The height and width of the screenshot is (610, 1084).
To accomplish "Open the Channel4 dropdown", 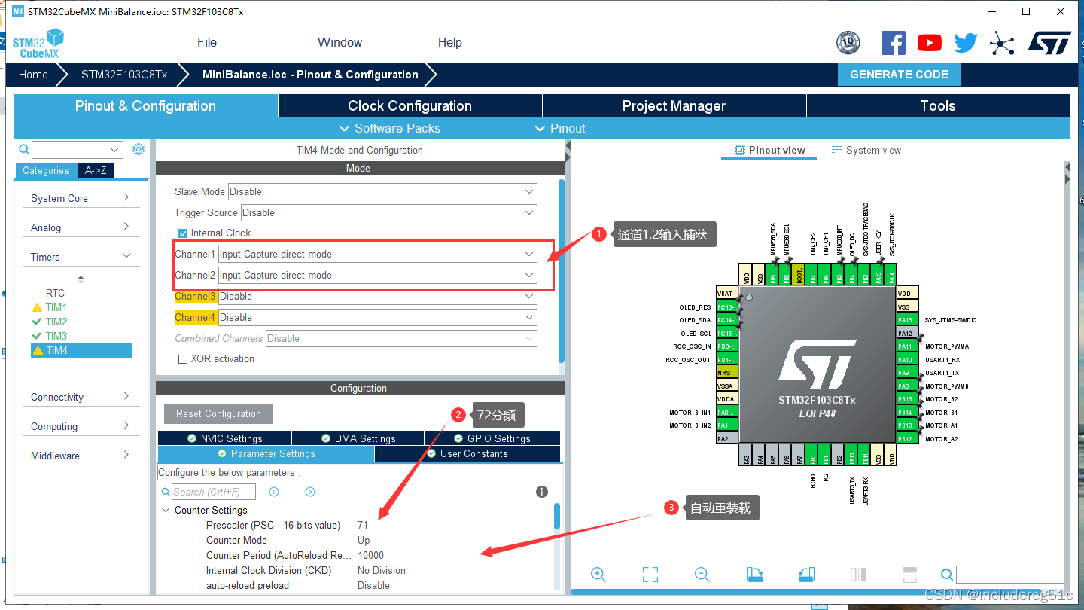I will coord(377,317).
